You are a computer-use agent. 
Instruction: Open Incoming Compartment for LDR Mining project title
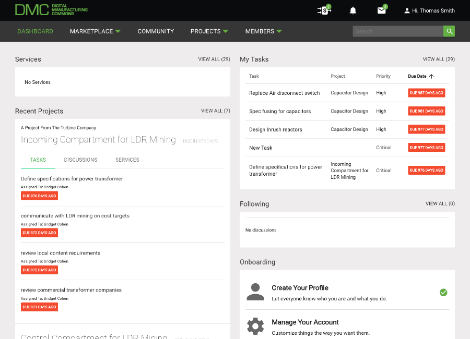pos(98,140)
